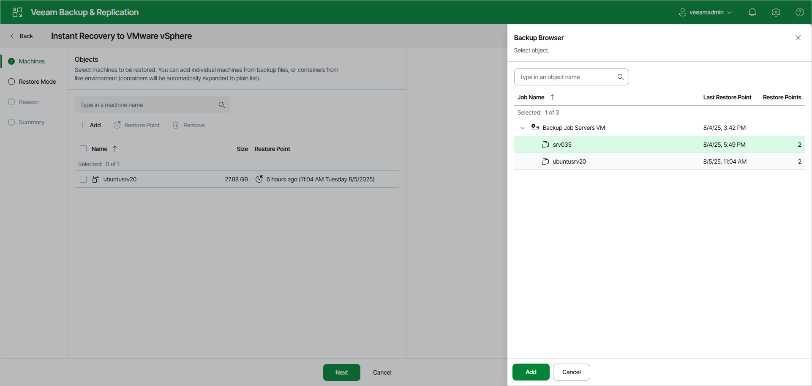This screenshot has width=812, height=386.
Task: Click the Restore Points column header
Action: (782, 97)
